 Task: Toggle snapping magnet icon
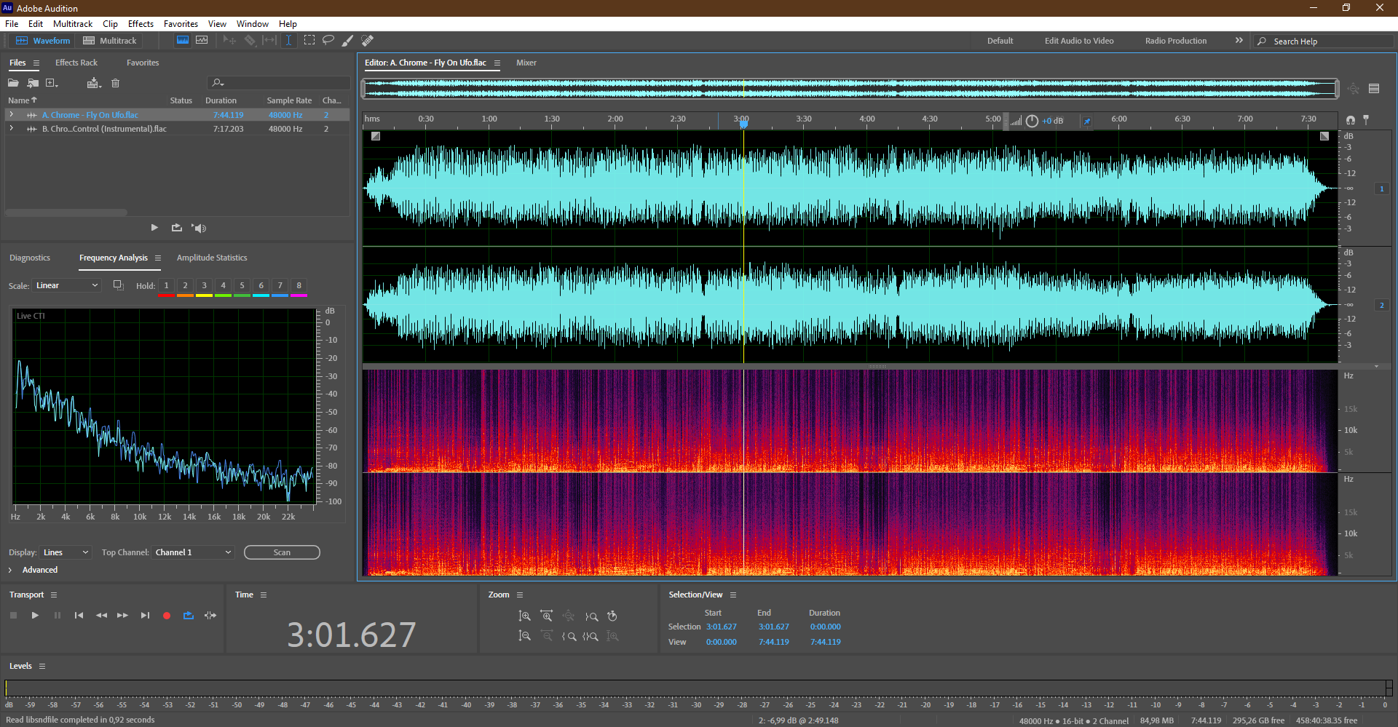pos(1351,119)
